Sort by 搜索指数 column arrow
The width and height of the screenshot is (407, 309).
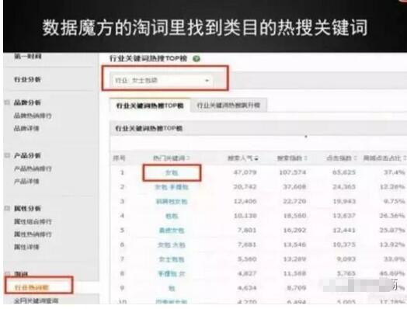click(306, 158)
